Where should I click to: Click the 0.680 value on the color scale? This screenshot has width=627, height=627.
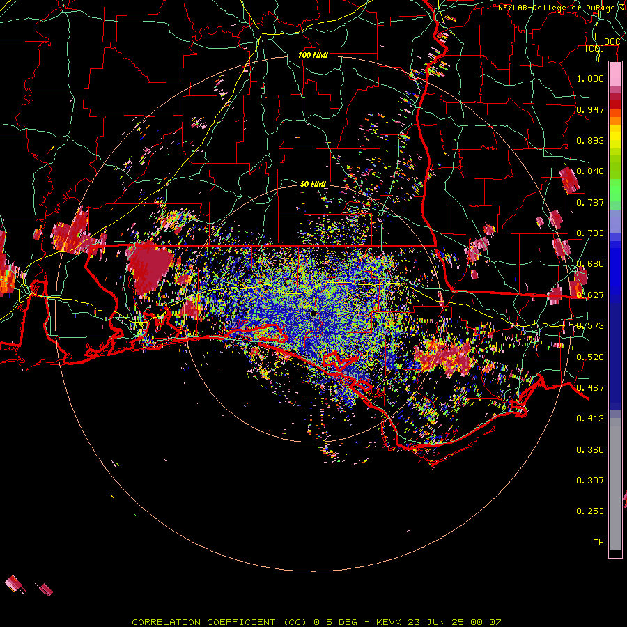[x=590, y=264]
